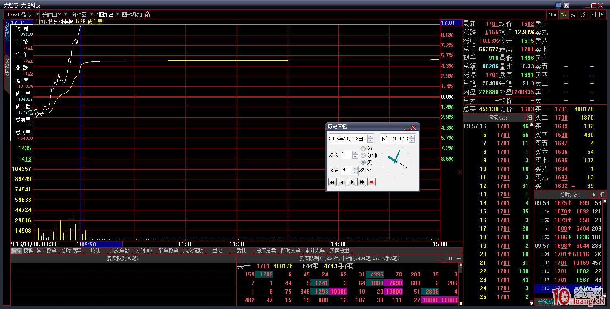Click the collapse side panel icon top-right

pyautogui.click(x=602, y=15)
